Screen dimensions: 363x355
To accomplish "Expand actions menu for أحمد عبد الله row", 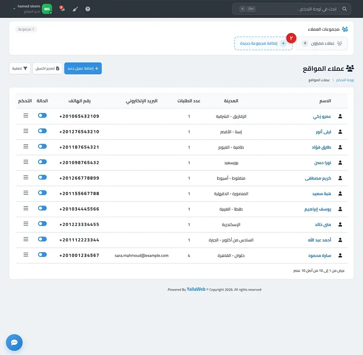I will (x=25, y=239).
